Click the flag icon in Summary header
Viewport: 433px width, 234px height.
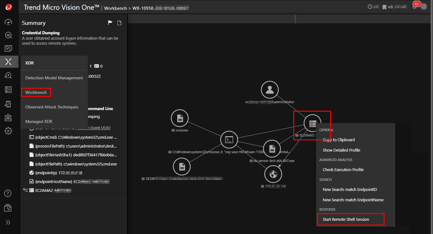(x=110, y=23)
